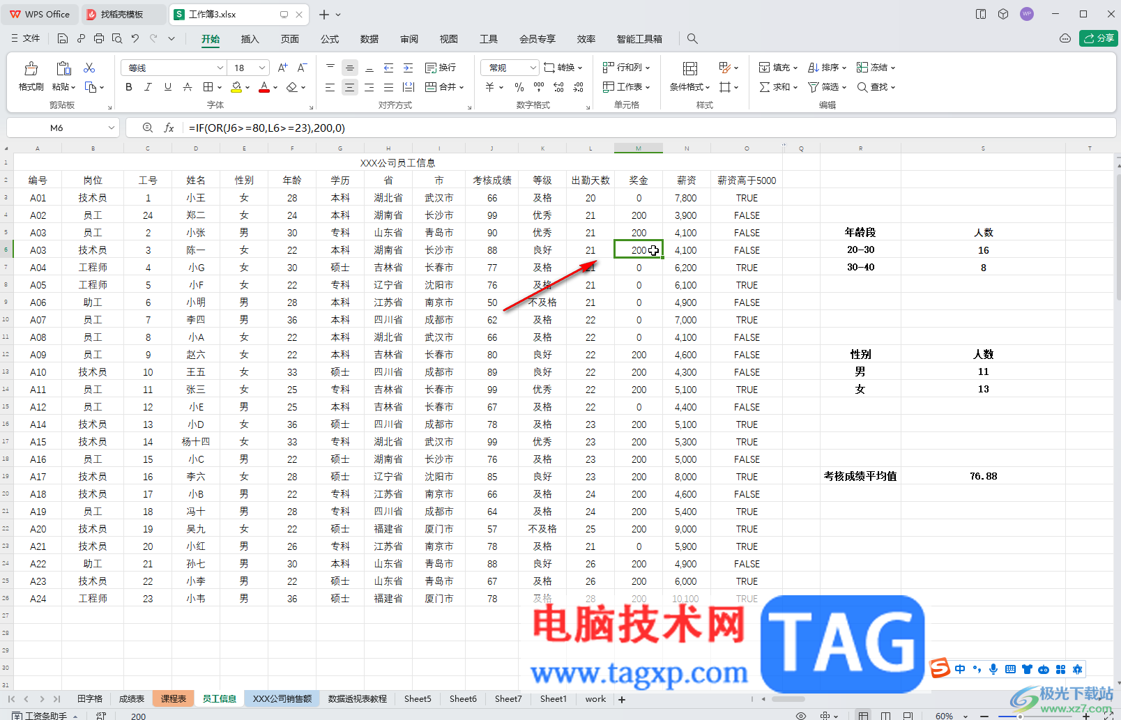
Task: Click the Conditional Formatting icon
Action: [x=689, y=68]
